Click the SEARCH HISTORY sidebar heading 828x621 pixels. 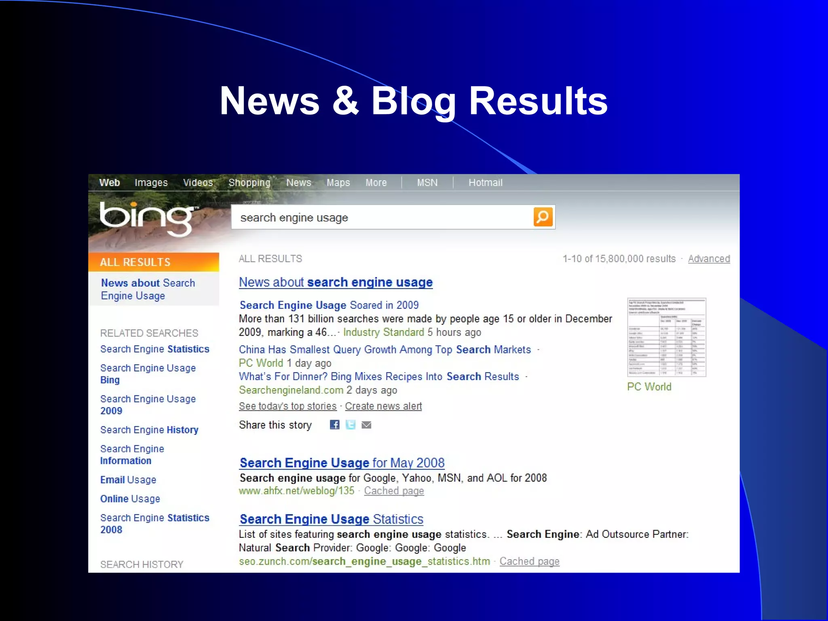[x=142, y=564]
